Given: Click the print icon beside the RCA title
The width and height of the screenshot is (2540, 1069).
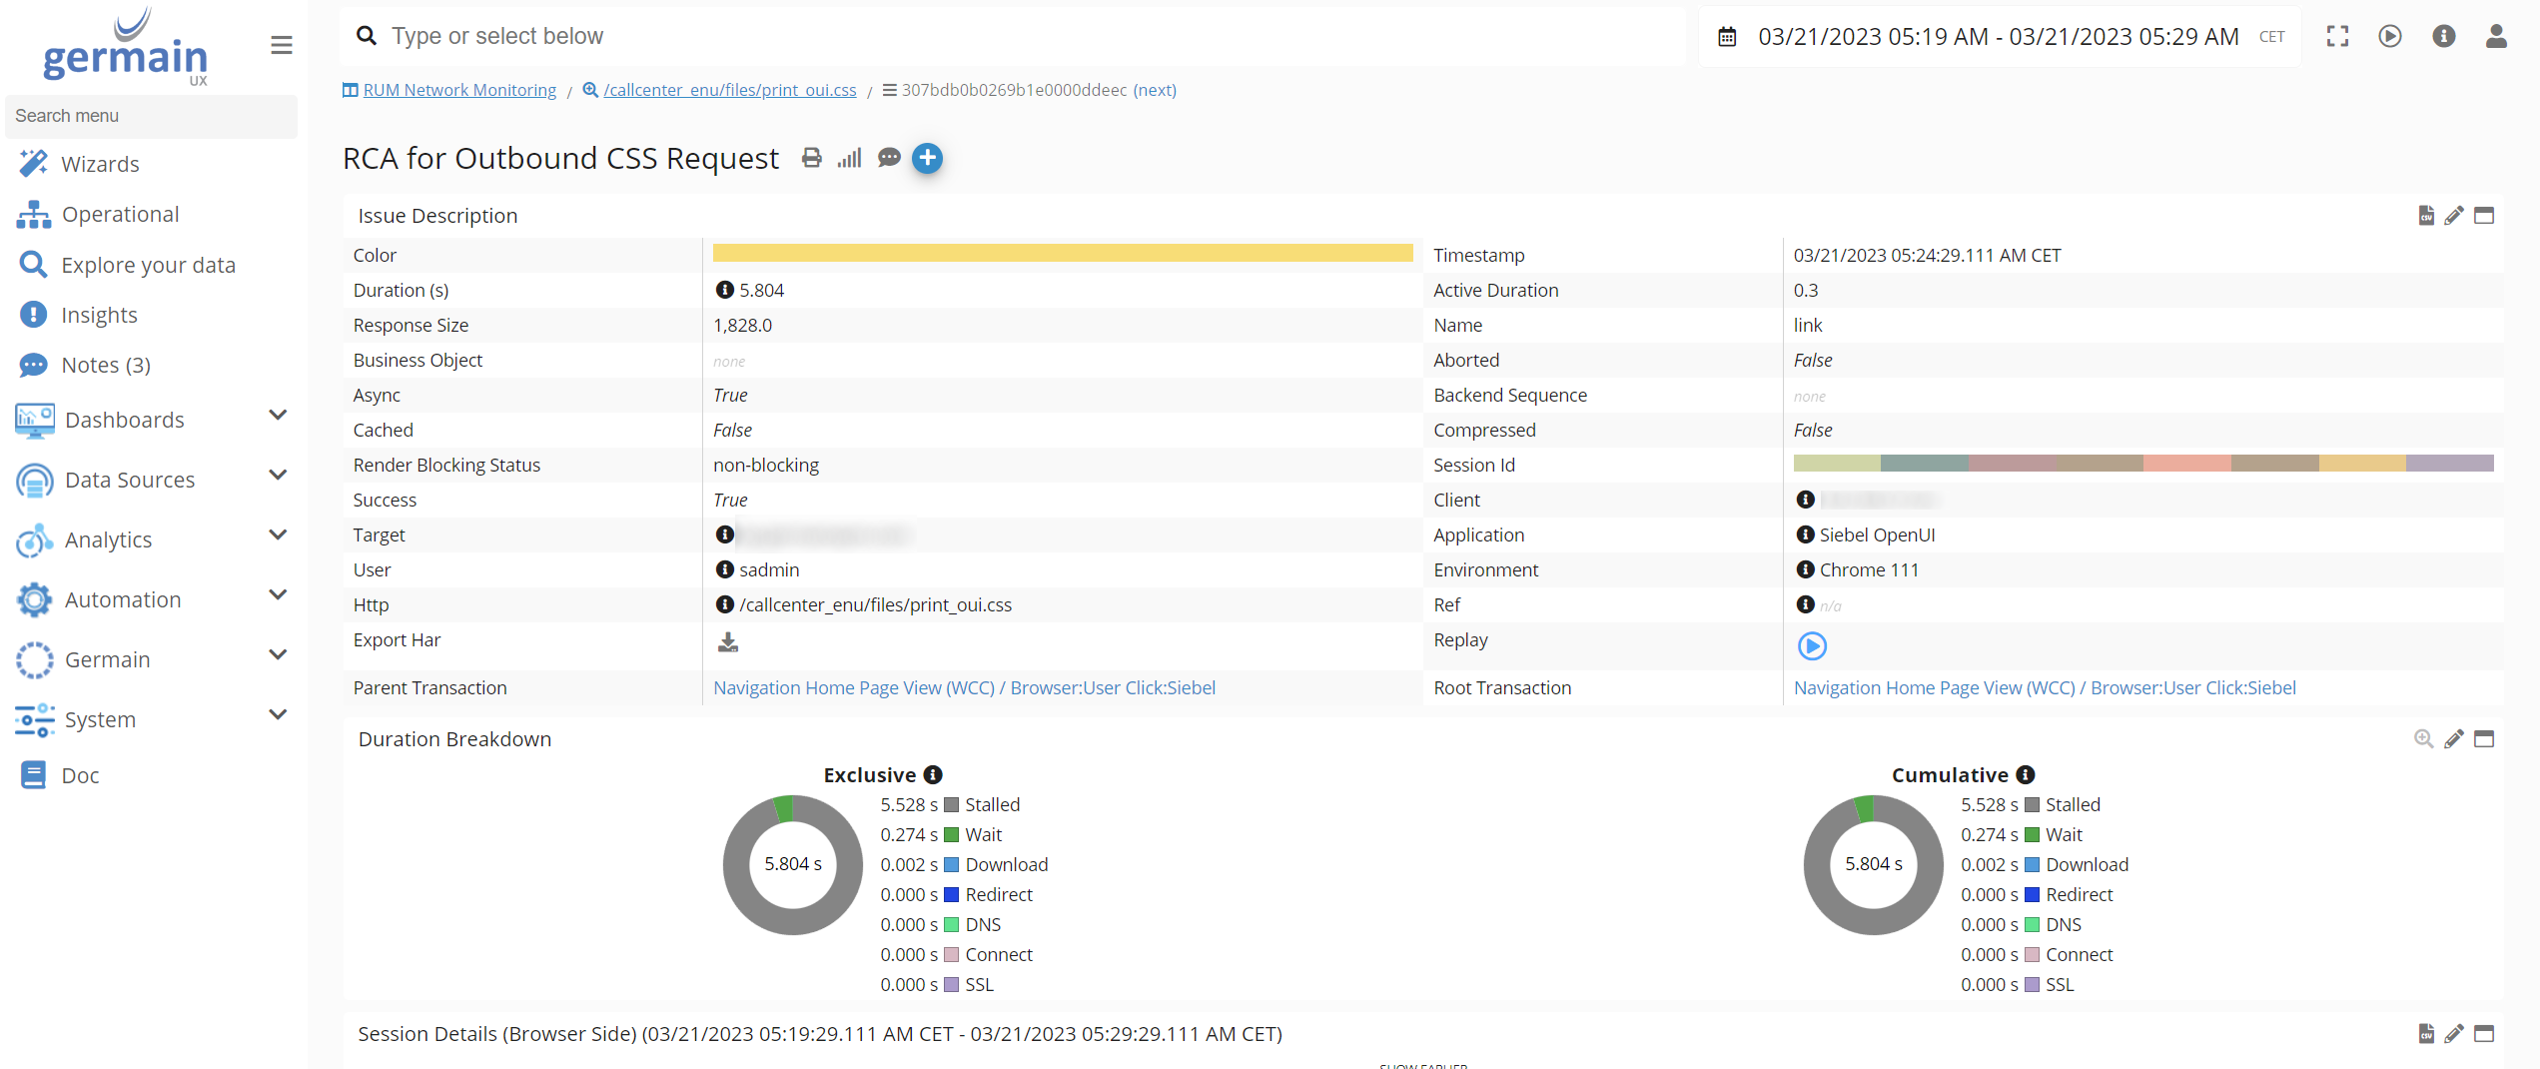Looking at the screenshot, I should pos(811,158).
